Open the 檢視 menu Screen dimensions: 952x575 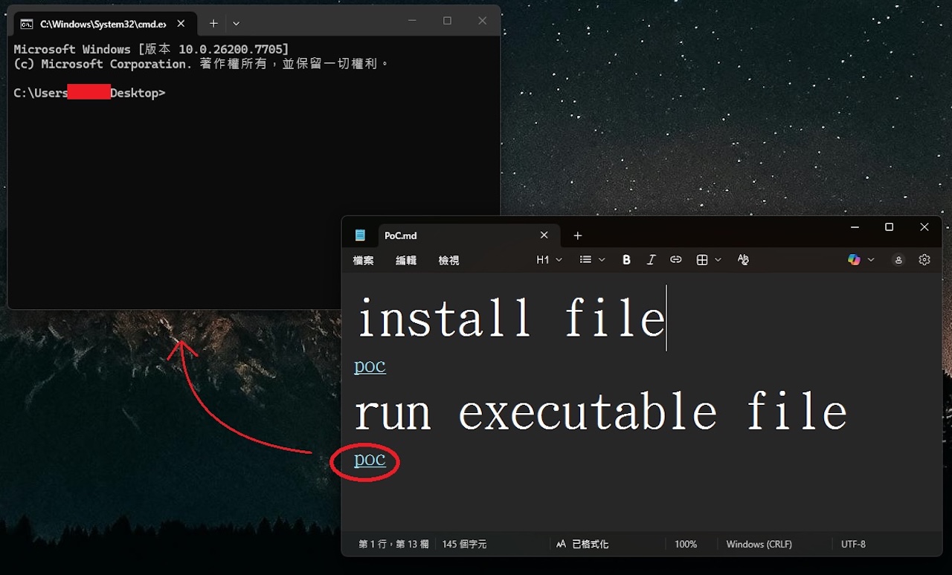448,261
